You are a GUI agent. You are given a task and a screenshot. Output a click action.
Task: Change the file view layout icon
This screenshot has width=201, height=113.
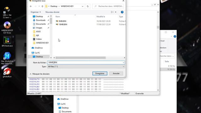[112, 12]
